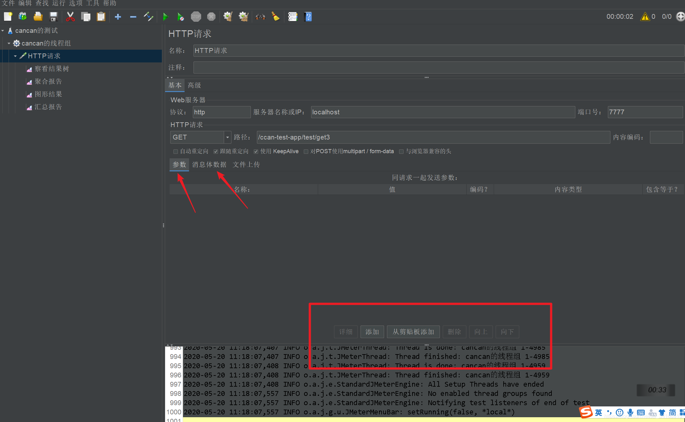Collapse the cancan的线程组 tree node
Image resolution: width=685 pixels, height=422 pixels.
(9, 43)
